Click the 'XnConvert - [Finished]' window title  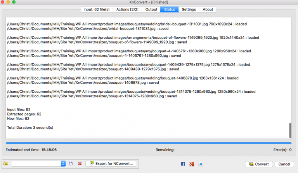[149, 2]
